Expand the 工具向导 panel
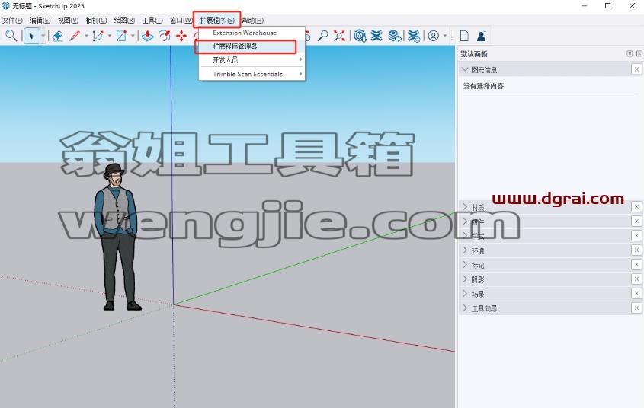Image resolution: width=644 pixels, height=408 pixels. (465, 308)
